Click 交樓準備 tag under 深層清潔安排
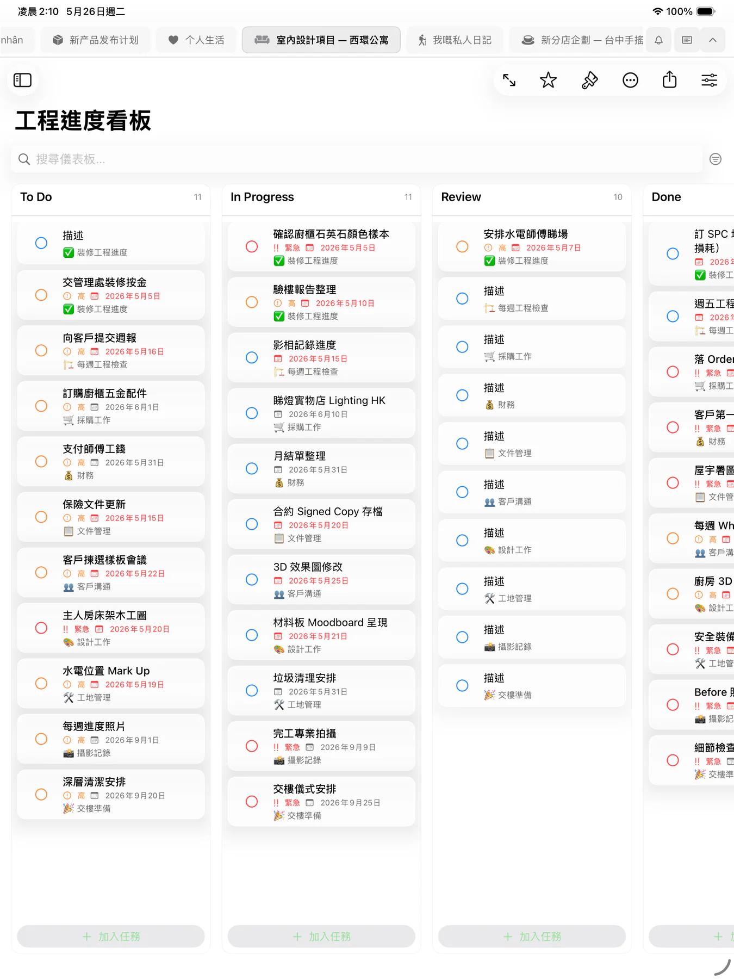This screenshot has width=734, height=979. [87, 808]
